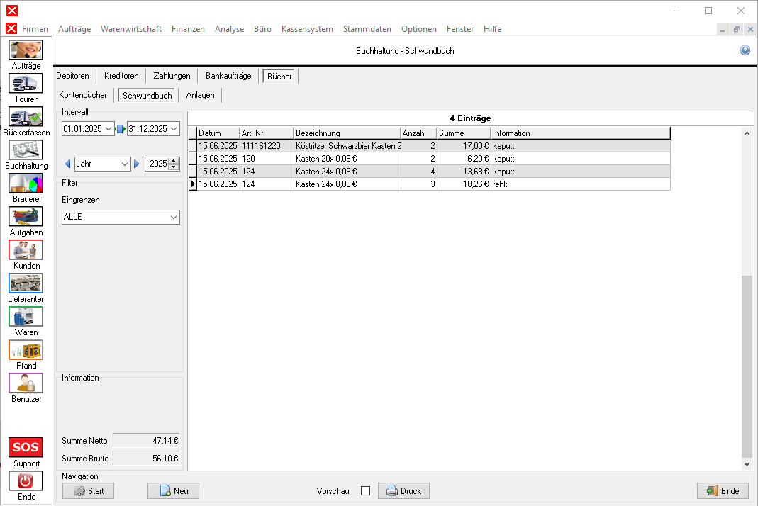758x506 pixels.
Task: Open the Kunden sidebar icon
Action: (x=26, y=250)
